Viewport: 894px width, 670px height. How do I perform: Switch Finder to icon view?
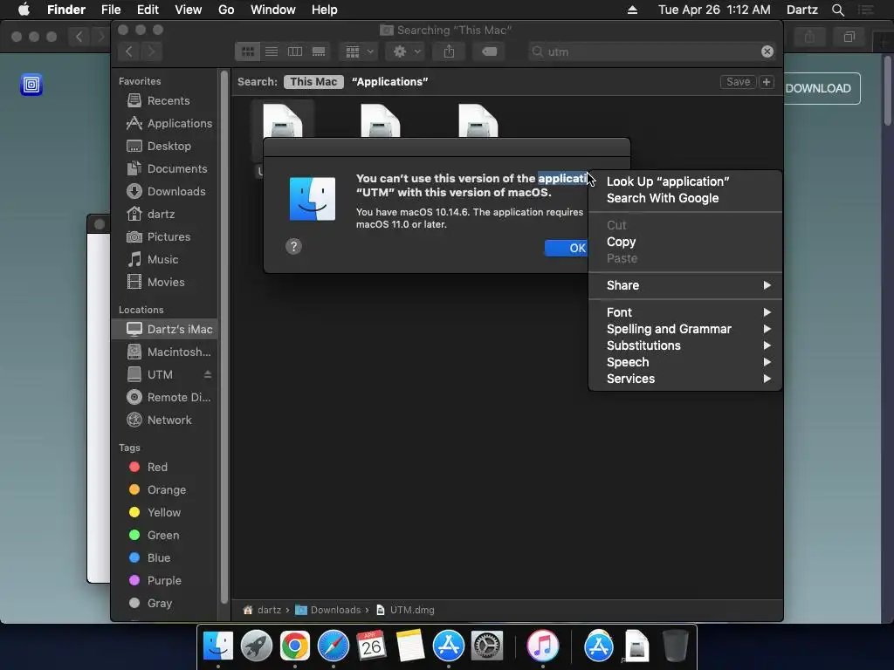click(247, 51)
